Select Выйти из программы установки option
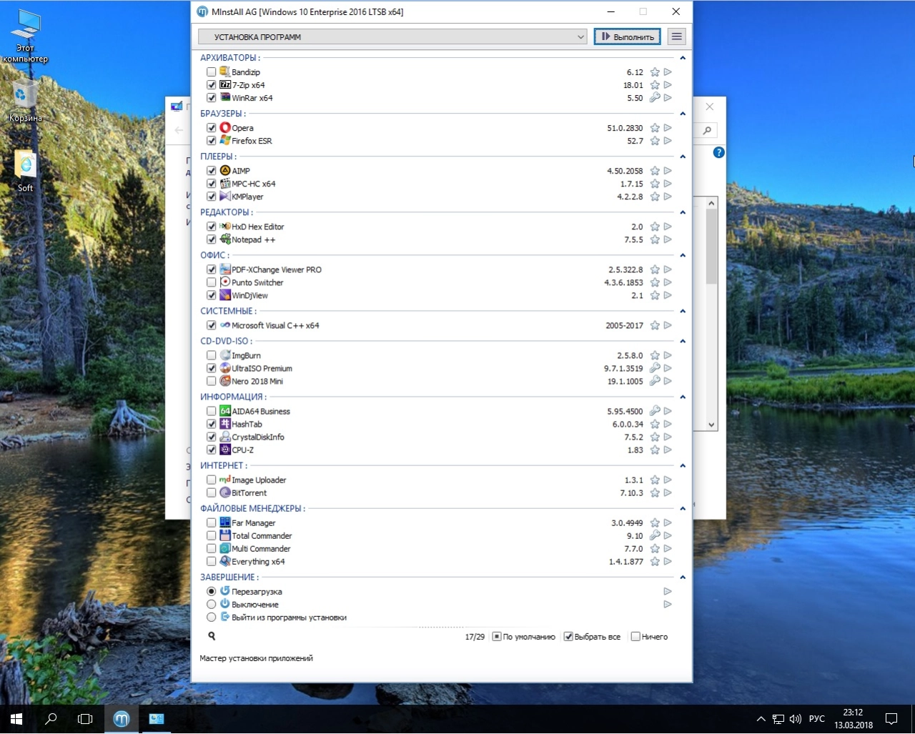 tap(212, 617)
